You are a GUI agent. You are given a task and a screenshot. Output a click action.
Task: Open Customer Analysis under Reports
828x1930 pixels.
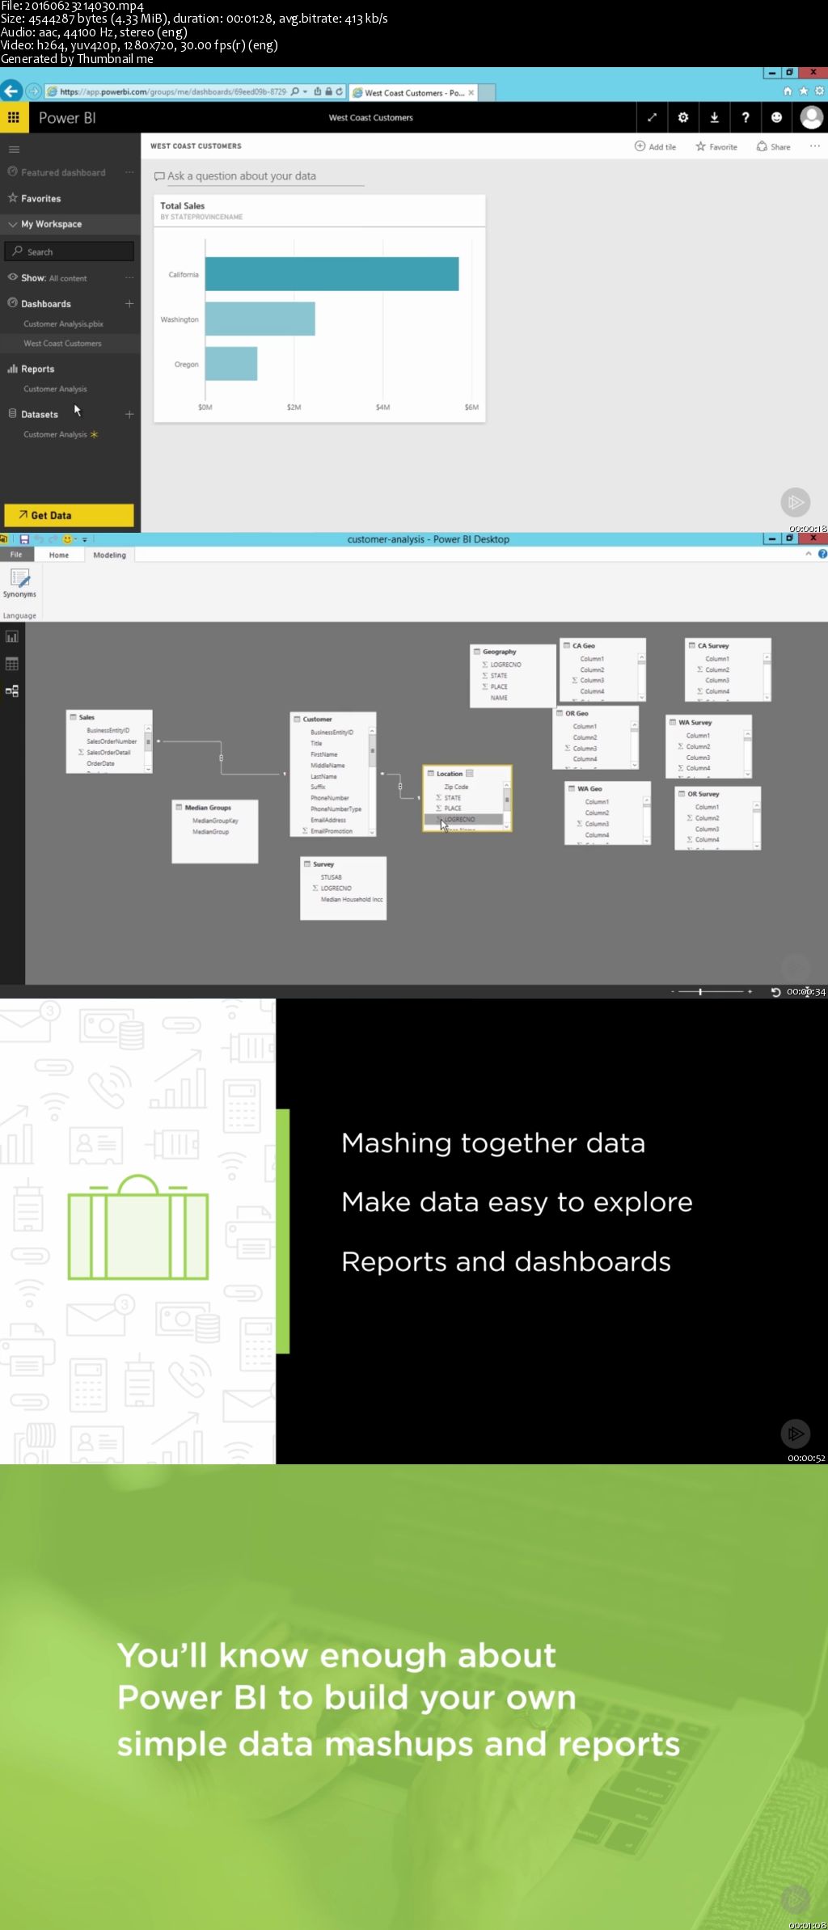pyautogui.click(x=55, y=389)
